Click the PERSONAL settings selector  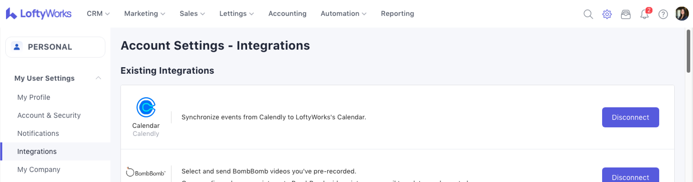[x=55, y=47]
